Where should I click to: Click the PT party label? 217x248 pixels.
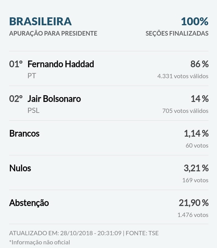click(x=32, y=76)
